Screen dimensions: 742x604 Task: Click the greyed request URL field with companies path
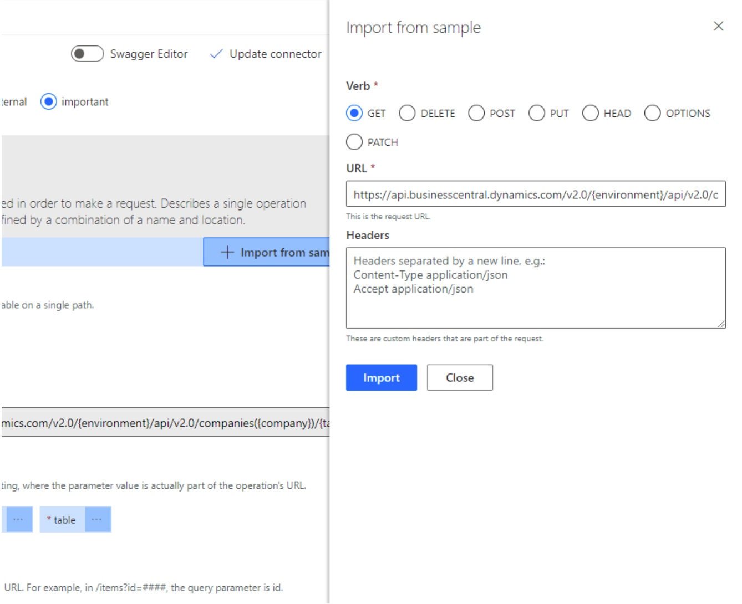[165, 423]
